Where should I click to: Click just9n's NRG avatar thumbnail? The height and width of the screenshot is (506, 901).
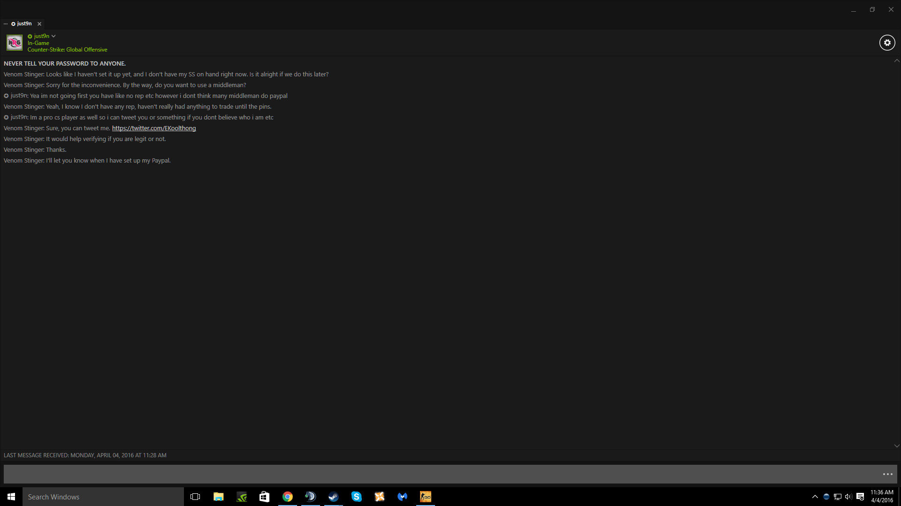[x=15, y=43]
